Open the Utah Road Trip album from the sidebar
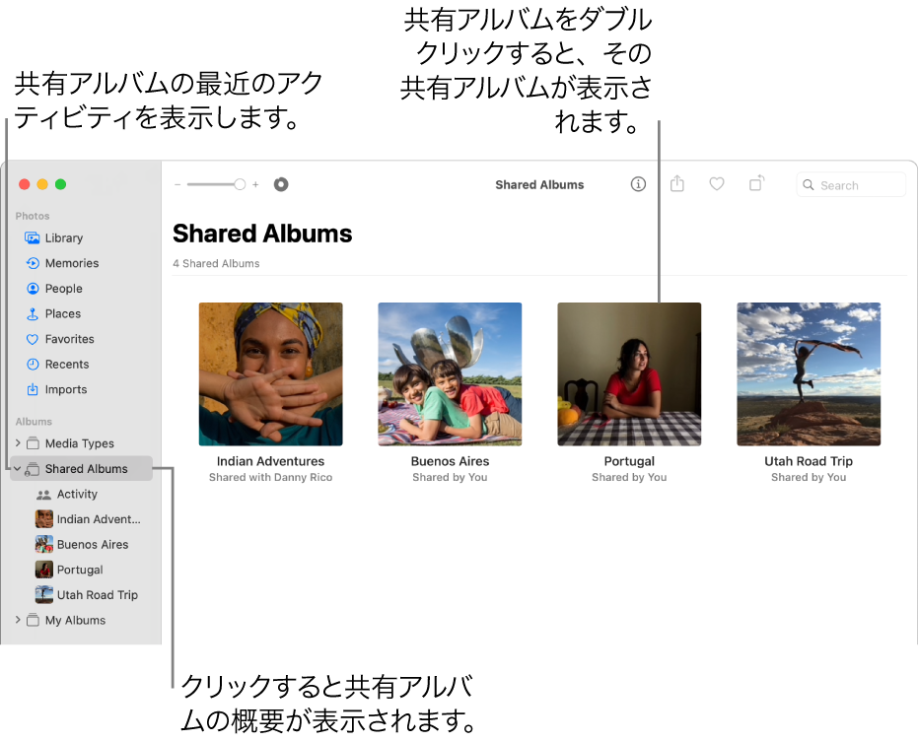This screenshot has width=918, height=742. [x=99, y=594]
